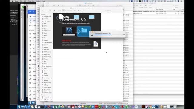194x109 pixels.
Task: Click the View mode selector in the toolbar
Action: pos(67,10)
